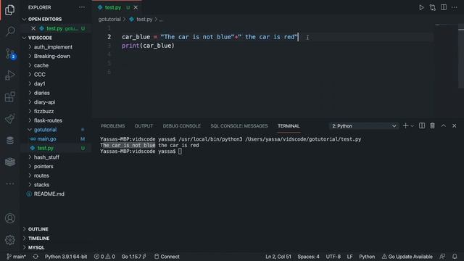Open test.py in the file tree
464x261 pixels.
pyautogui.click(x=45, y=148)
